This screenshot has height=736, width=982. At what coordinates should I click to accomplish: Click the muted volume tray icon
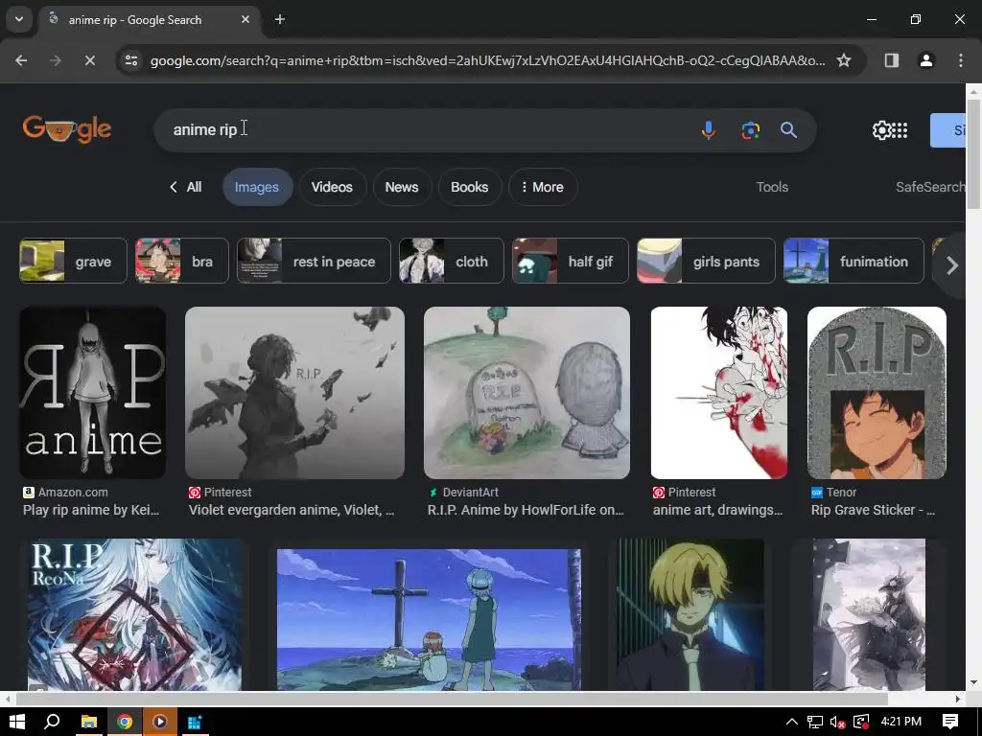[x=837, y=723]
